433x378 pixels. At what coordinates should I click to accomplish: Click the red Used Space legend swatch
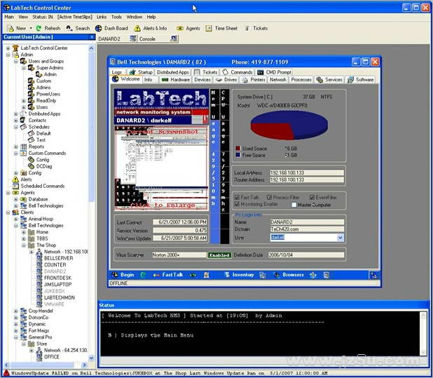tap(238, 149)
